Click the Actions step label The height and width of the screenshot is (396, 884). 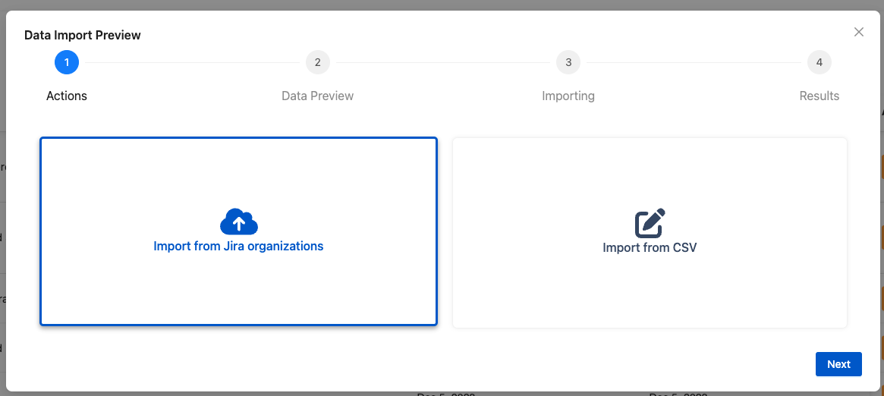(x=67, y=96)
